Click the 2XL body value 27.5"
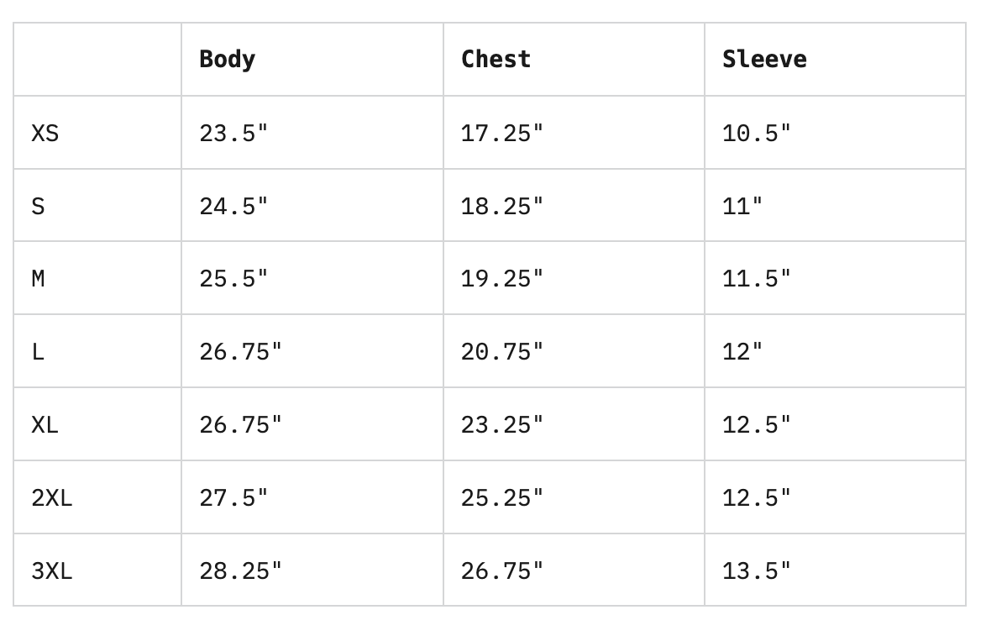Screen dimensions: 986x636 [x=233, y=498]
